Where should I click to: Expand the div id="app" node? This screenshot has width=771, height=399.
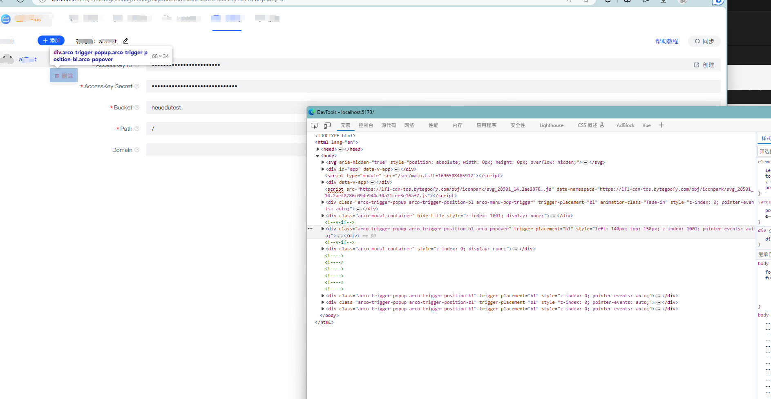click(x=323, y=169)
